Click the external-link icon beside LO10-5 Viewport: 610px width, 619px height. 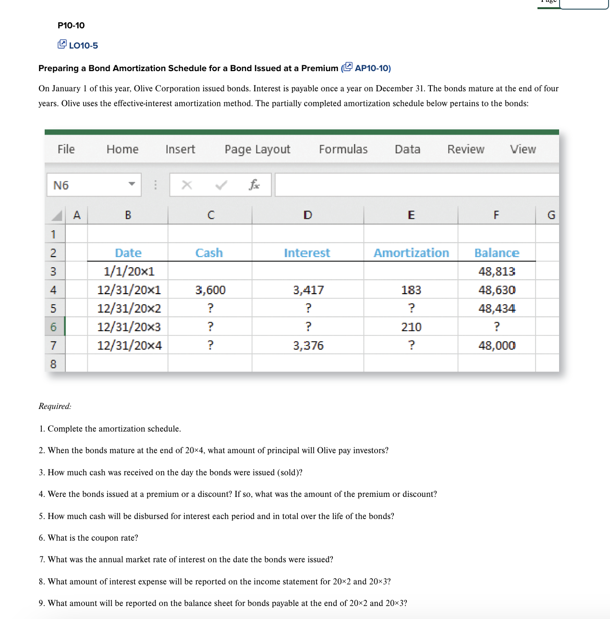(62, 44)
